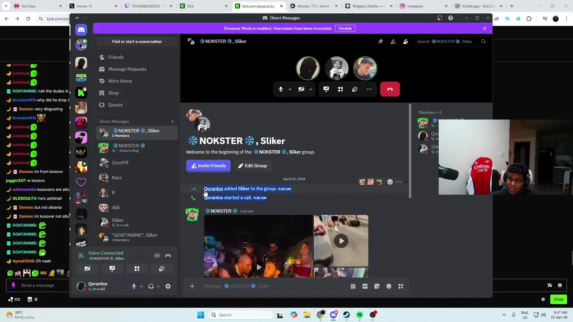573x322 pixels.
Task: Open Message Requests
Action: [137, 69]
